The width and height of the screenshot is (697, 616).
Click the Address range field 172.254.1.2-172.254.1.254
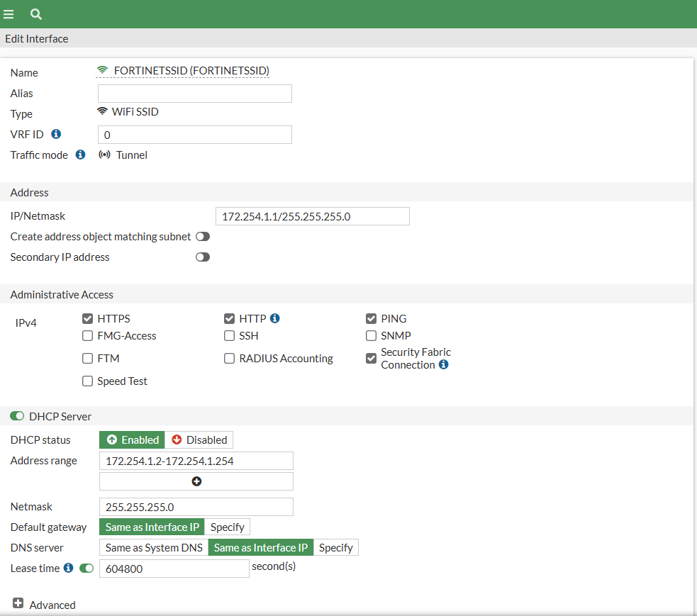[196, 461]
